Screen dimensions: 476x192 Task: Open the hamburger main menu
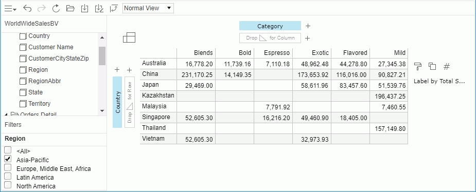(x=10, y=9)
